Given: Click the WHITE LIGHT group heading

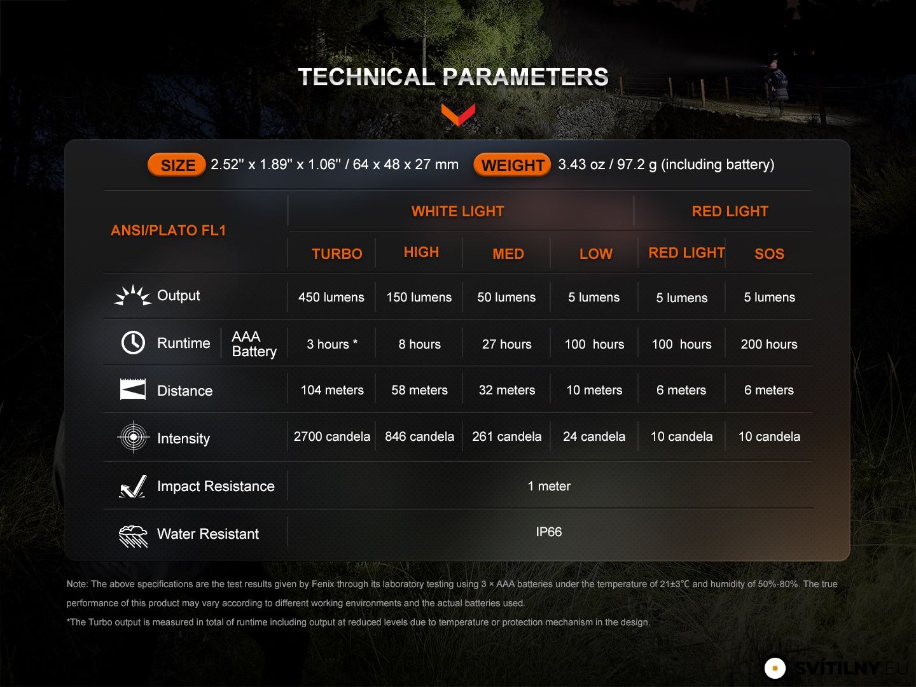Looking at the screenshot, I should [x=457, y=211].
